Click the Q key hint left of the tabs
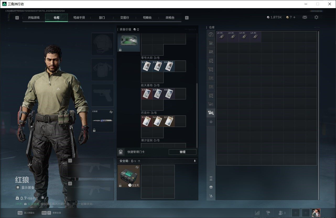Screen dimensions: 336x218 click(x=17, y=18)
